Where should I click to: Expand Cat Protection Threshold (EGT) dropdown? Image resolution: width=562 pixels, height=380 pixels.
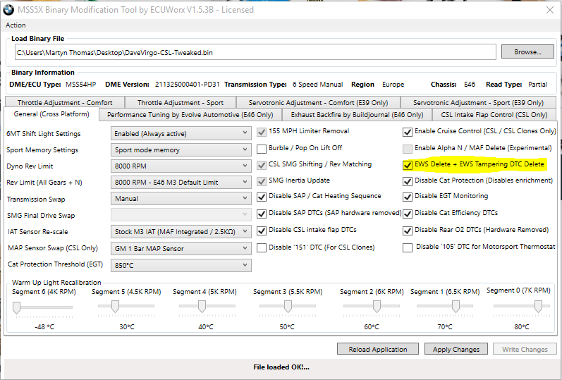click(x=181, y=265)
